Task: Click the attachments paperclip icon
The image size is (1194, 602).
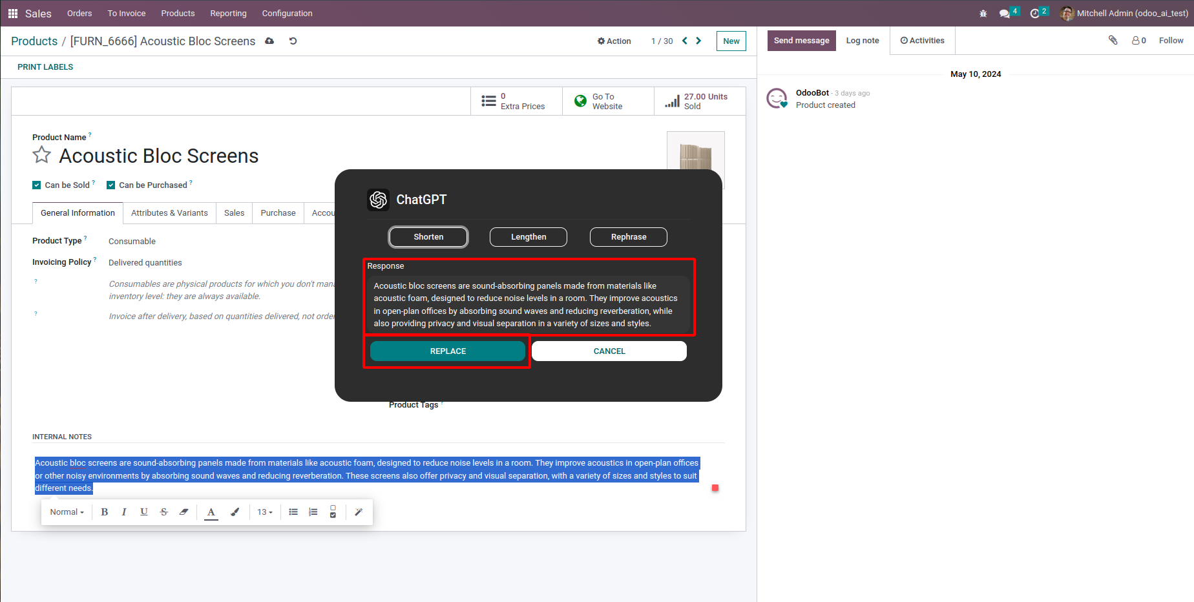Action: click(1113, 40)
